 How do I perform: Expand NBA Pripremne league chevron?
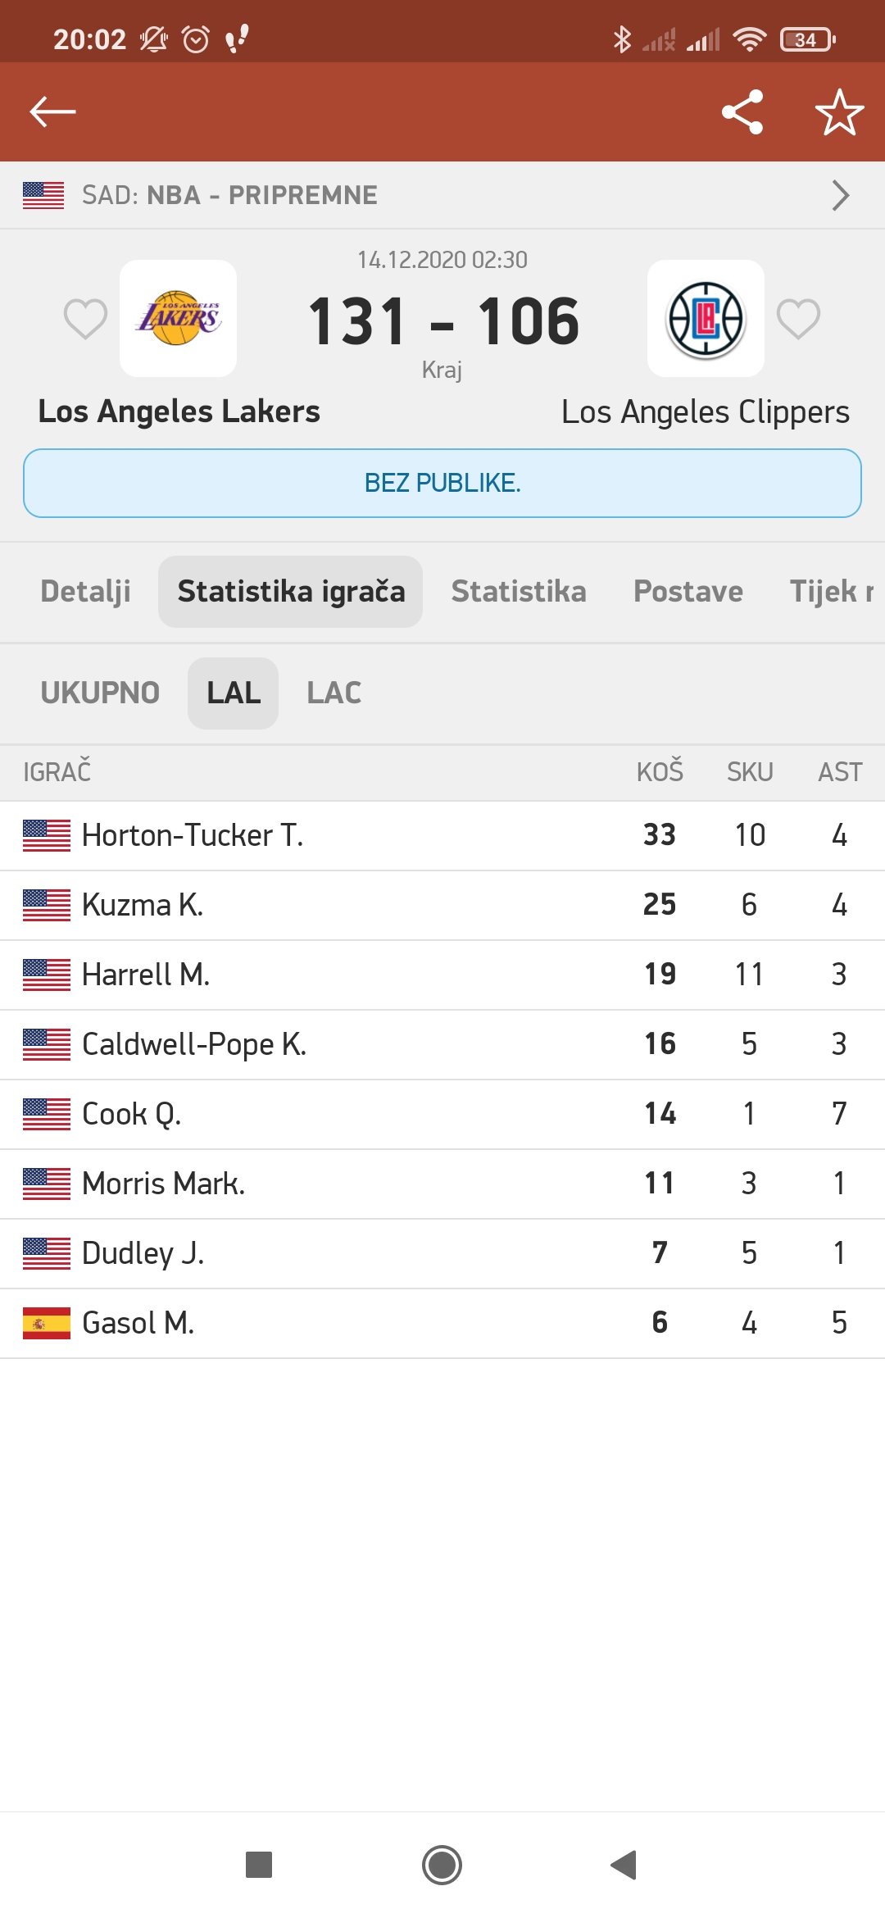point(840,195)
